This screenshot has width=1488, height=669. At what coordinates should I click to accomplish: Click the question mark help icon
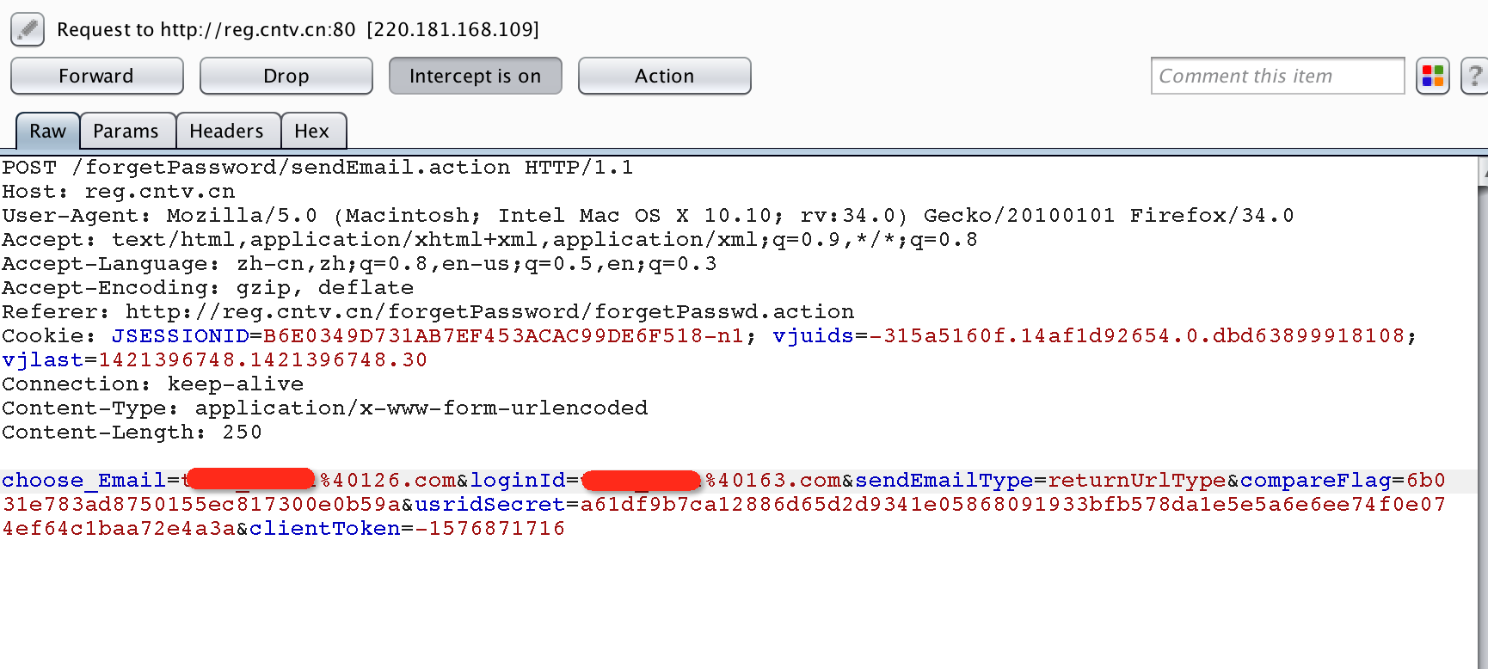point(1474,76)
